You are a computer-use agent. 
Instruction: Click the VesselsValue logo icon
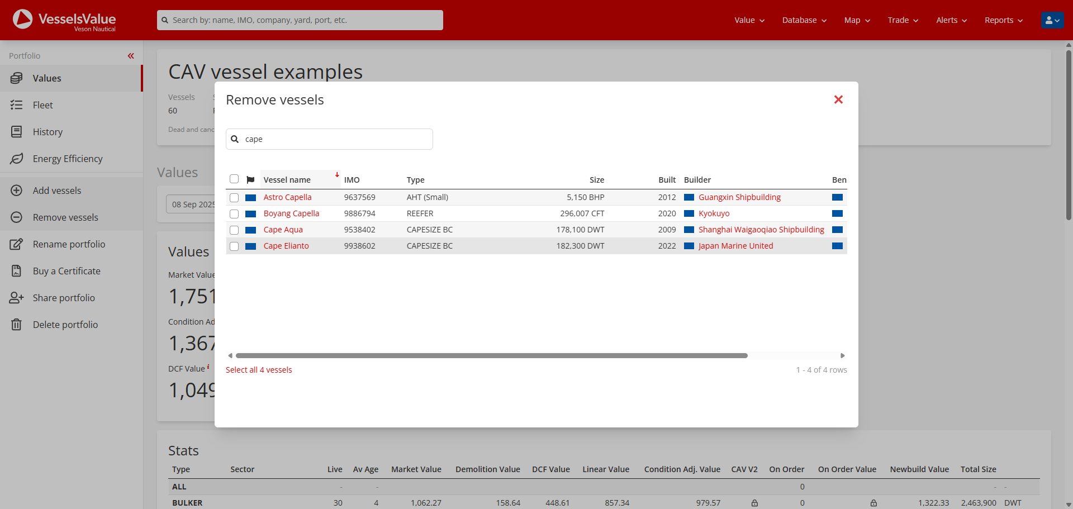(x=23, y=19)
